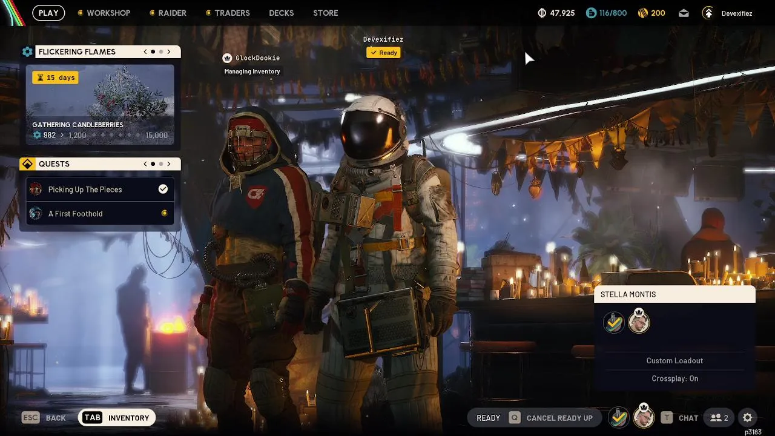Click the STELLA MONTIS panel header

tap(674, 294)
